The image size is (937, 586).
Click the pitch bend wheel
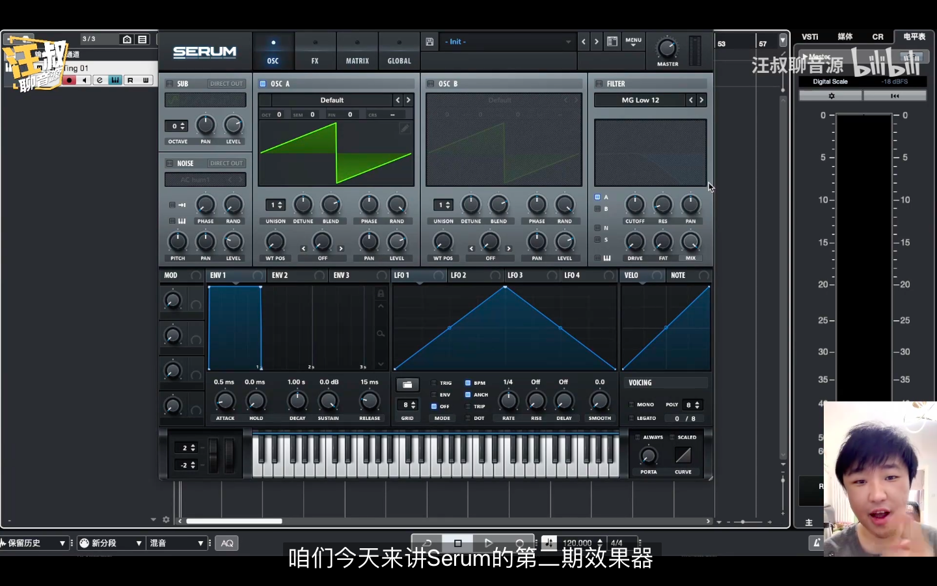213,454
